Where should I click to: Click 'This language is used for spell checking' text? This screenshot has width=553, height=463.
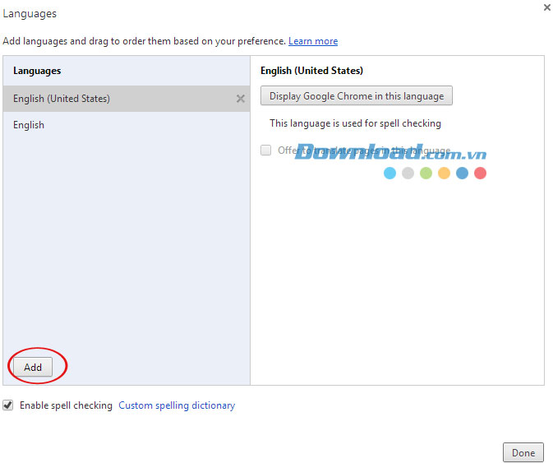[355, 123]
